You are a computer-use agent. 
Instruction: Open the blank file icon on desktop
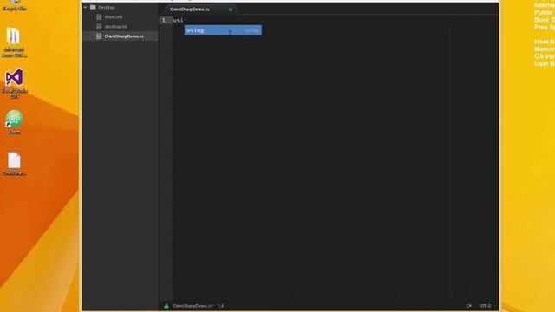(x=14, y=164)
